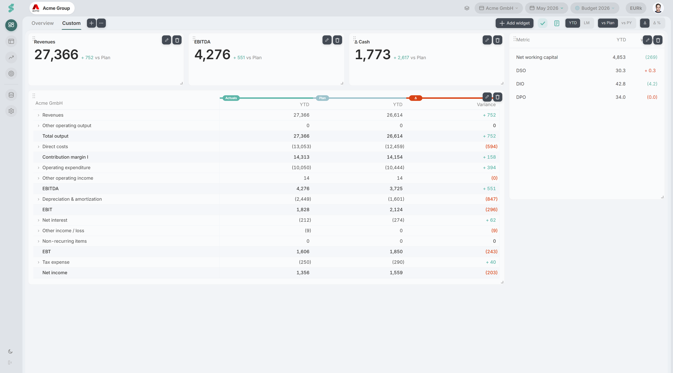This screenshot has height=373, width=673.
Task: Click the Metric widget corner handle
Action: (662, 197)
